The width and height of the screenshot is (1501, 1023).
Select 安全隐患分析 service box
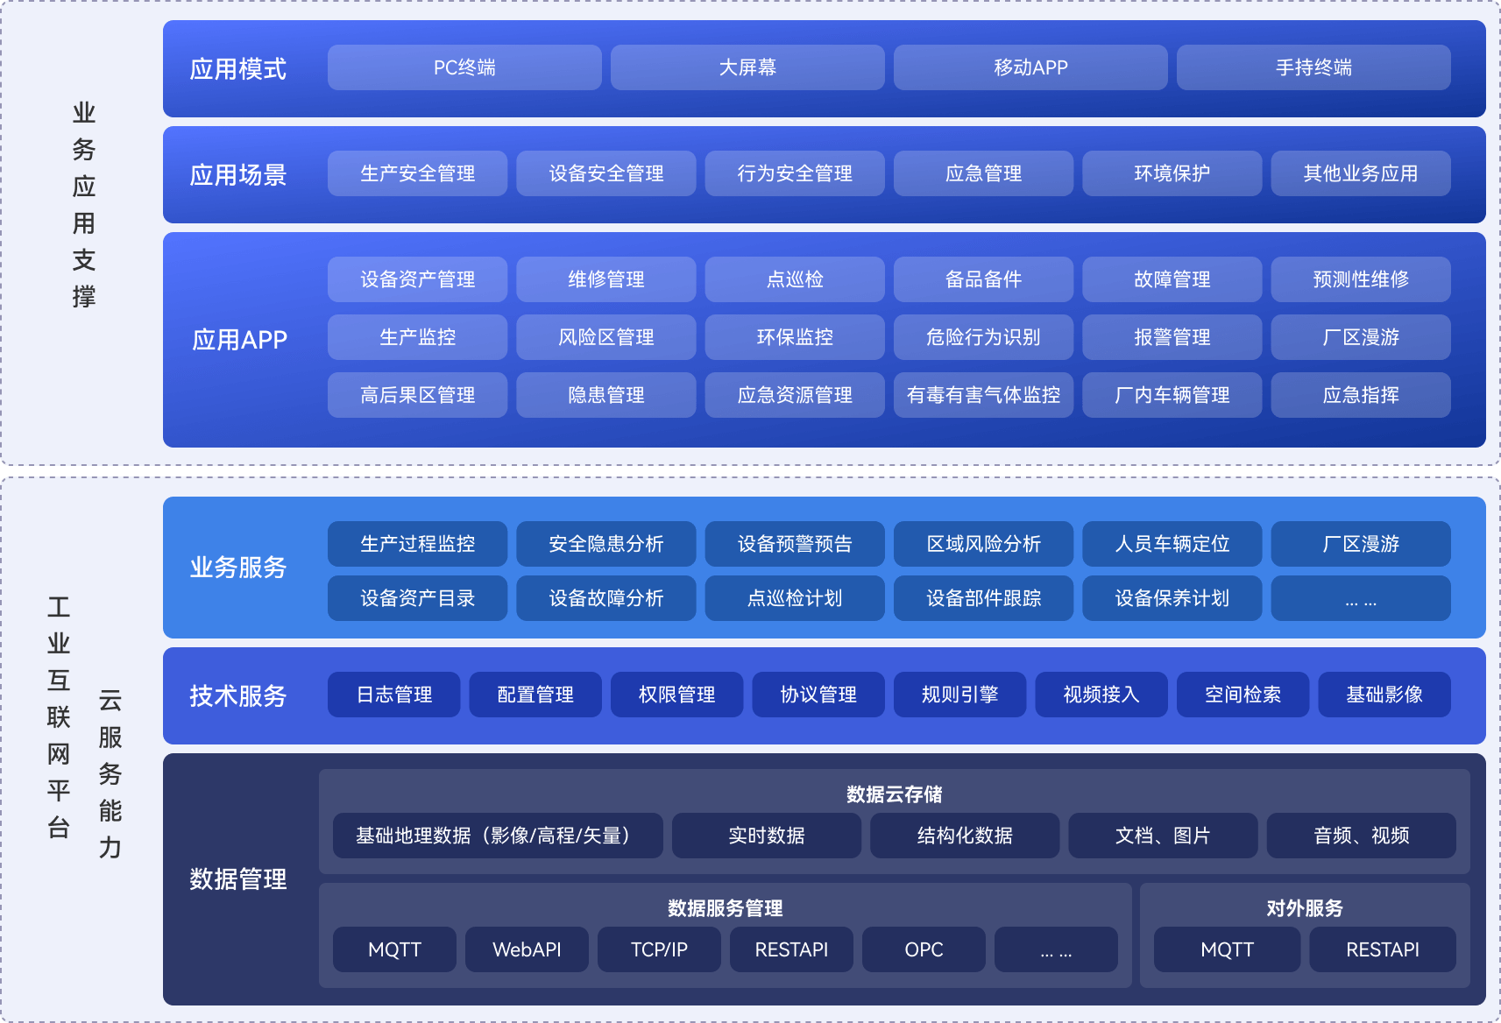point(606,544)
